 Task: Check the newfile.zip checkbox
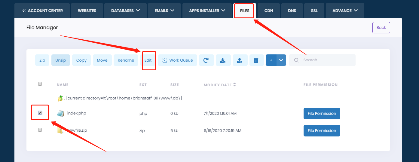pyautogui.click(x=40, y=130)
